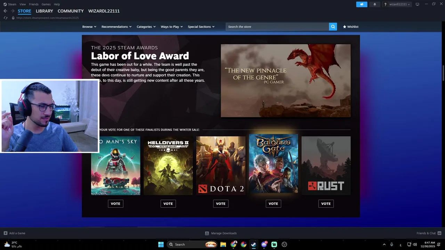445x250 pixels.
Task: Open the Help menu
Action: pos(57,4)
